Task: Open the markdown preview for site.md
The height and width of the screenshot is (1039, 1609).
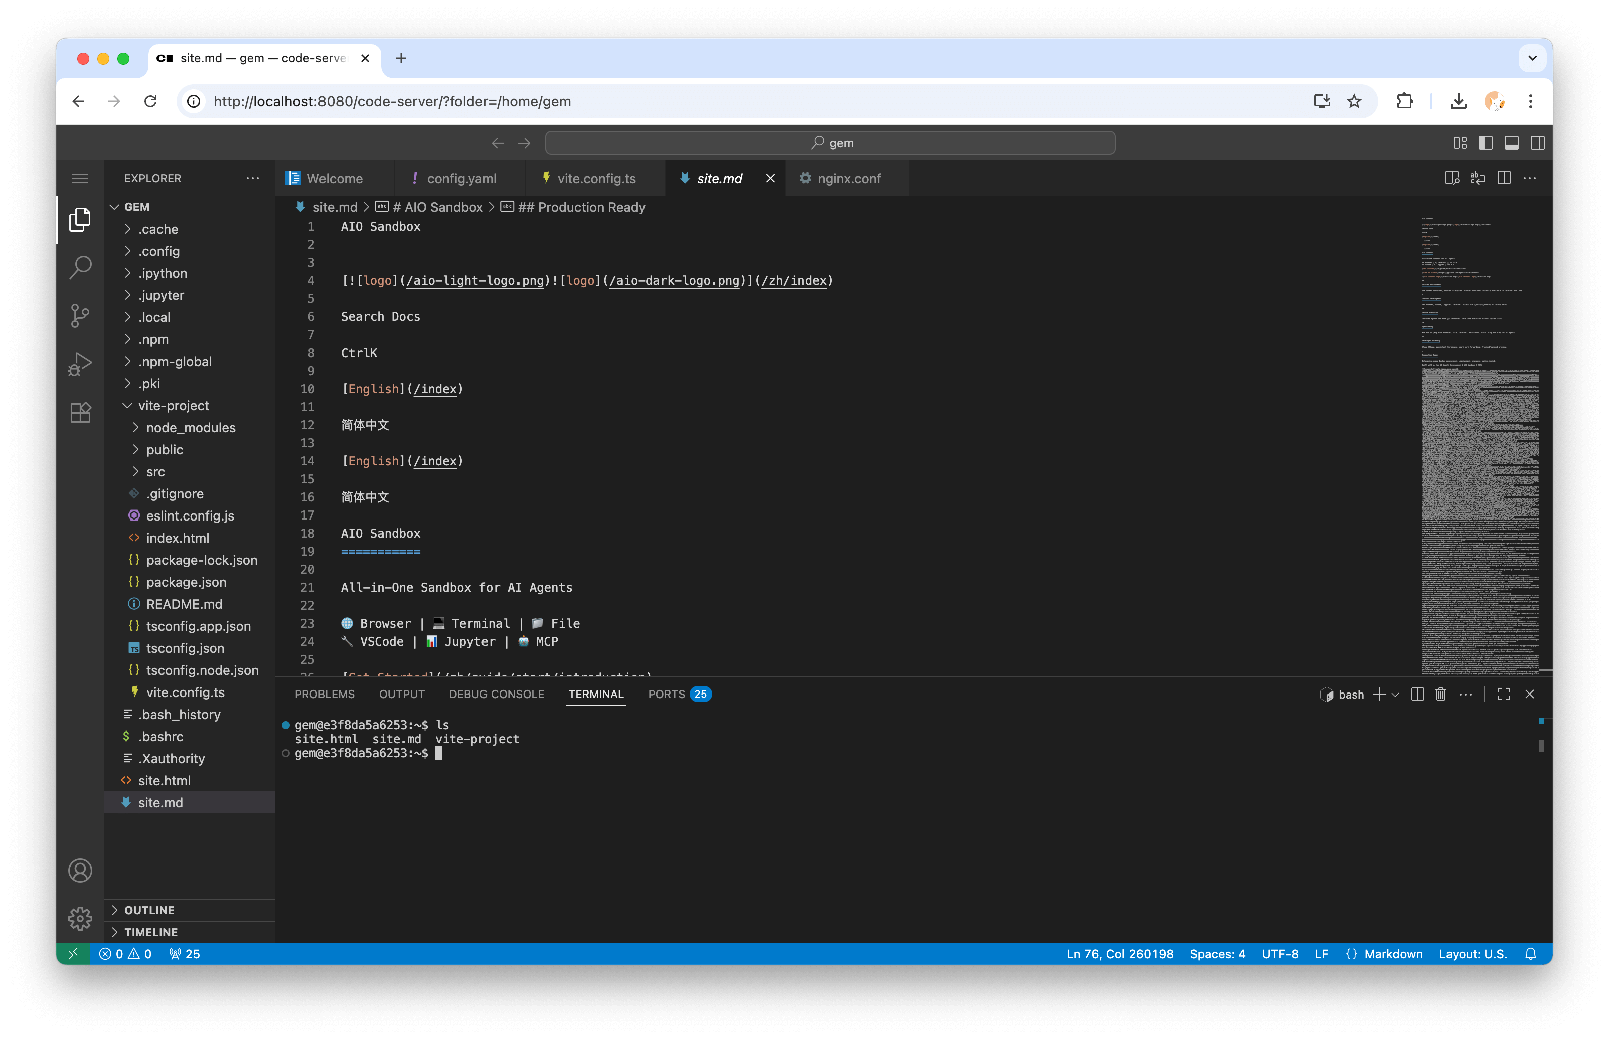Action: [1452, 178]
